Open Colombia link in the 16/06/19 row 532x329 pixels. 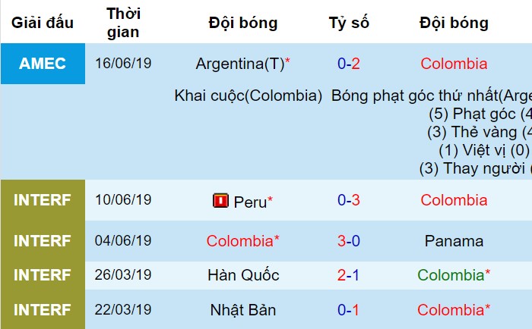tap(454, 64)
